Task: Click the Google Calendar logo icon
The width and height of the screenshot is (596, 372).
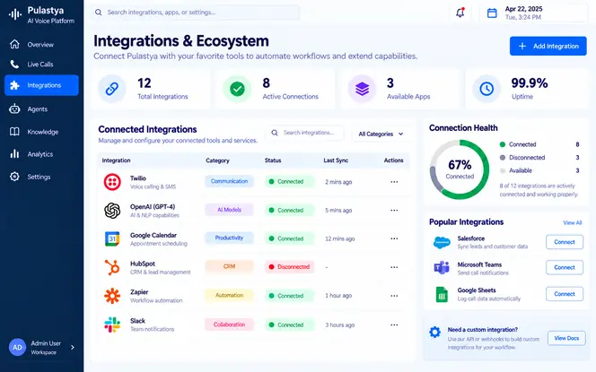Action: click(x=112, y=238)
